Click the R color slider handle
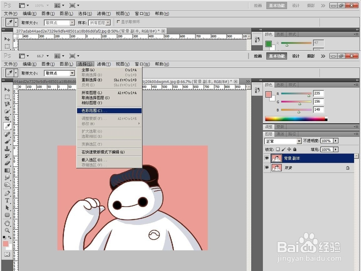Screen dimensions: 361x271 click(309, 95)
